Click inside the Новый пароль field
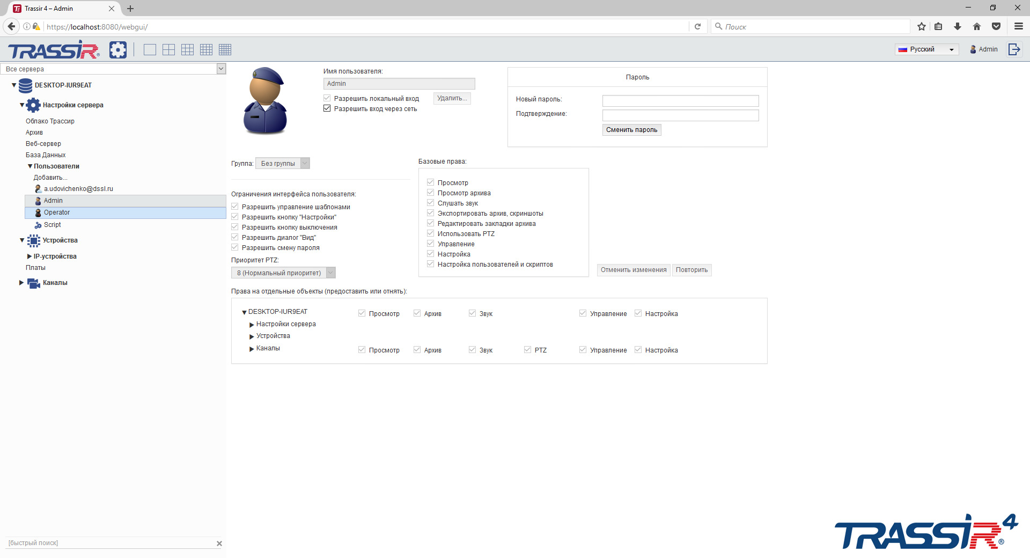The image size is (1030, 558). point(680,101)
